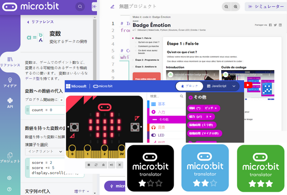Open the ピッチ dropdown on 傾斜 block

point(211,108)
